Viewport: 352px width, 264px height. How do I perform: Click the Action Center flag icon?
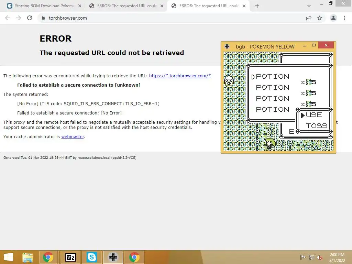[303, 257]
